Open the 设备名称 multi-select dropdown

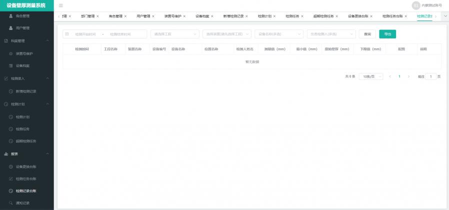tap(279, 34)
